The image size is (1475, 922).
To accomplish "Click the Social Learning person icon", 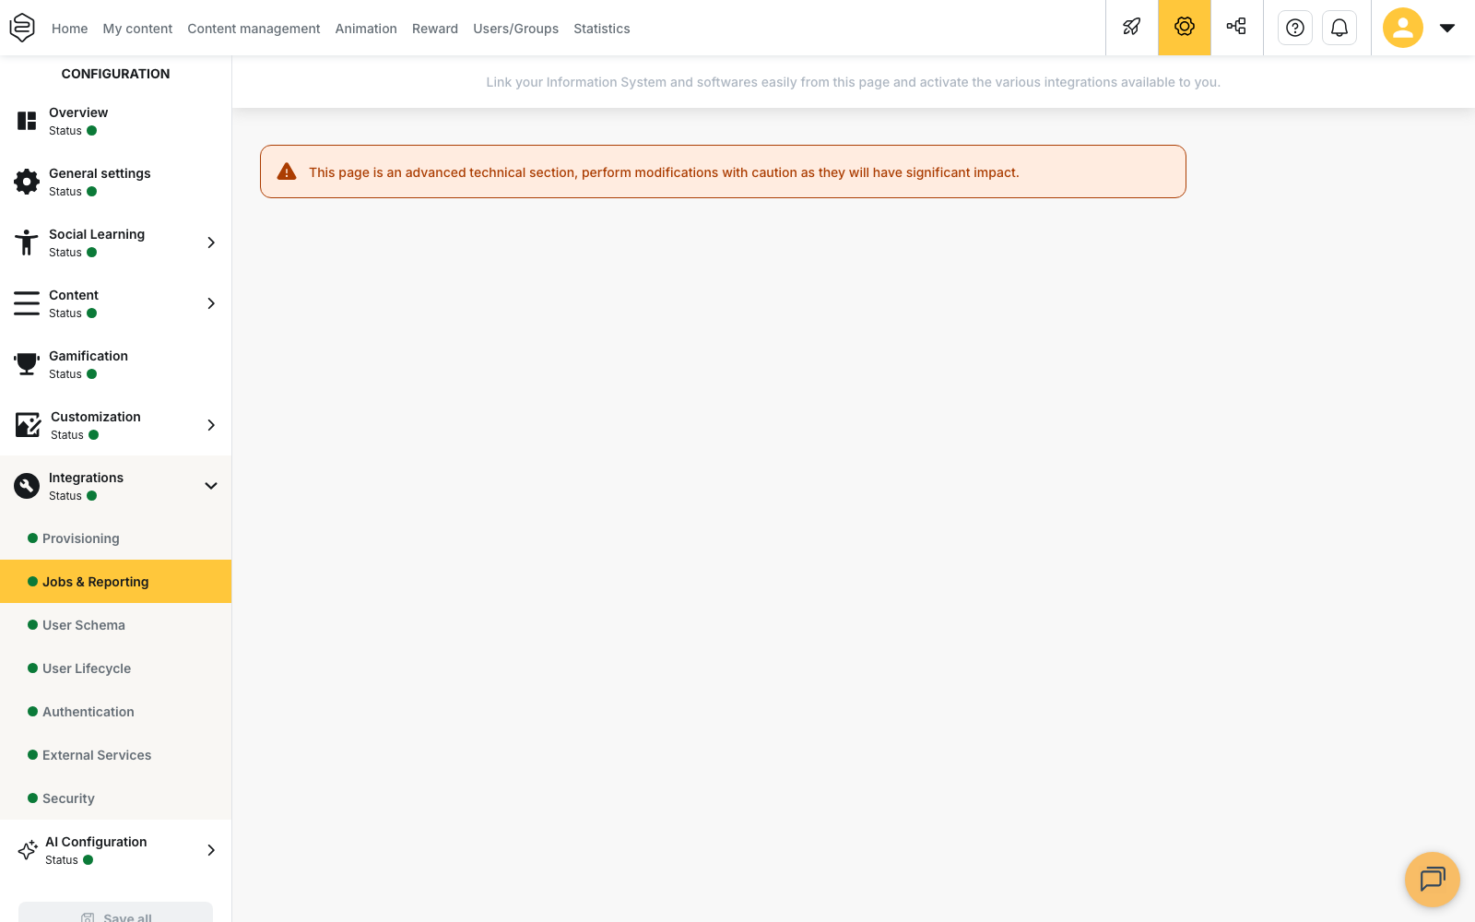I will pos(27,242).
